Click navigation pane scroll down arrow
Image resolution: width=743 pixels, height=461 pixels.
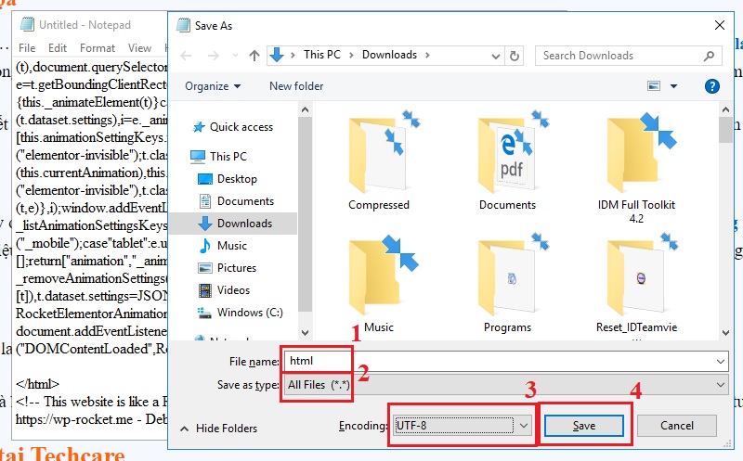pos(306,332)
